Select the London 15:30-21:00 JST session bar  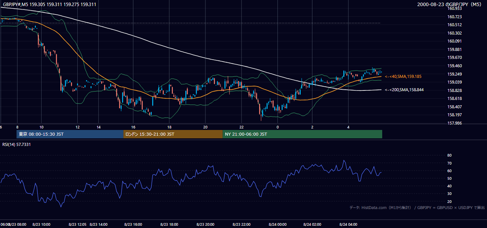point(173,134)
